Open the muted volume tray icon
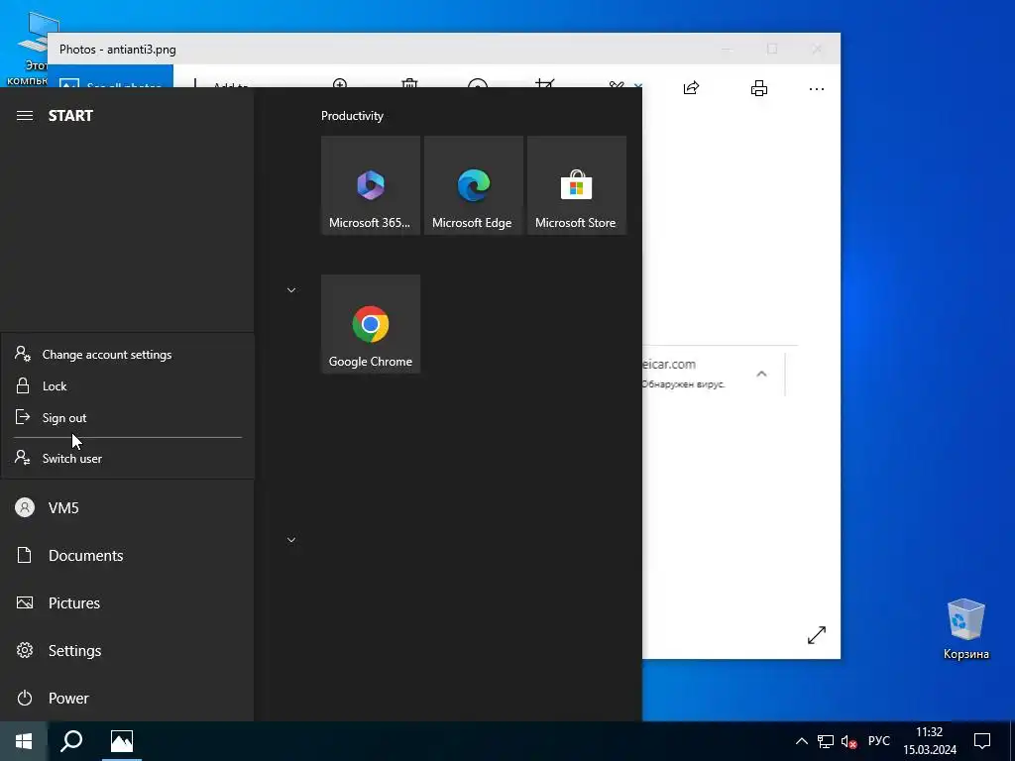The width and height of the screenshot is (1015, 761). [848, 741]
